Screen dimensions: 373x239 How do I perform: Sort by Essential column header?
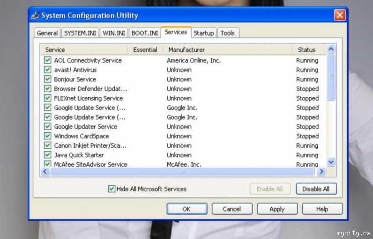[x=145, y=50]
